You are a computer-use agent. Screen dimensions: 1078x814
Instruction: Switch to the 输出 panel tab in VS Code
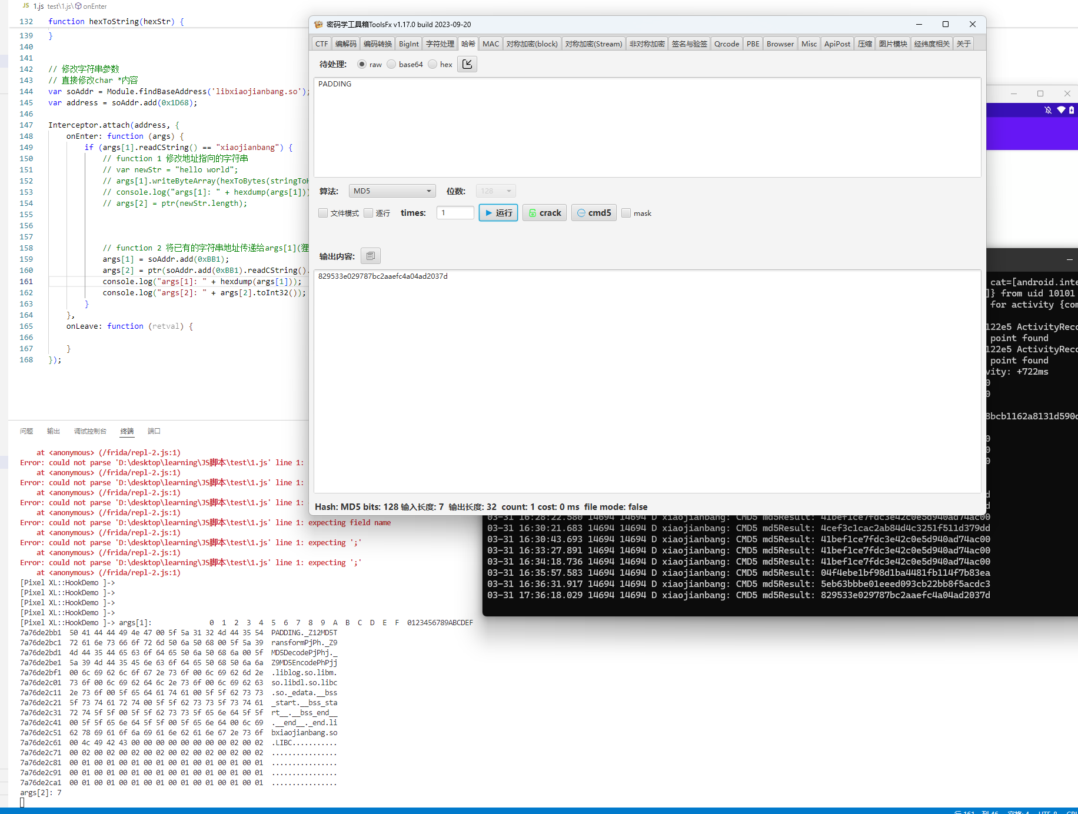click(x=54, y=431)
